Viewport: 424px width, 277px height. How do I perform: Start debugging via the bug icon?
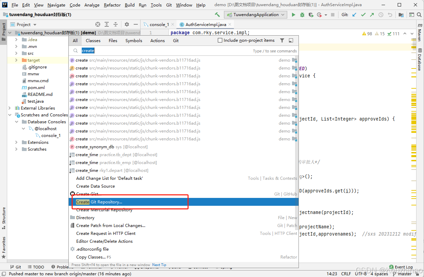tap(302, 15)
